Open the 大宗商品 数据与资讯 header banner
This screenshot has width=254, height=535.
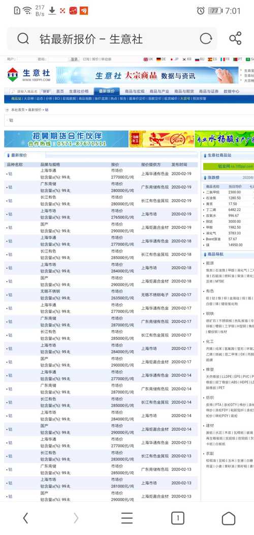(147, 76)
